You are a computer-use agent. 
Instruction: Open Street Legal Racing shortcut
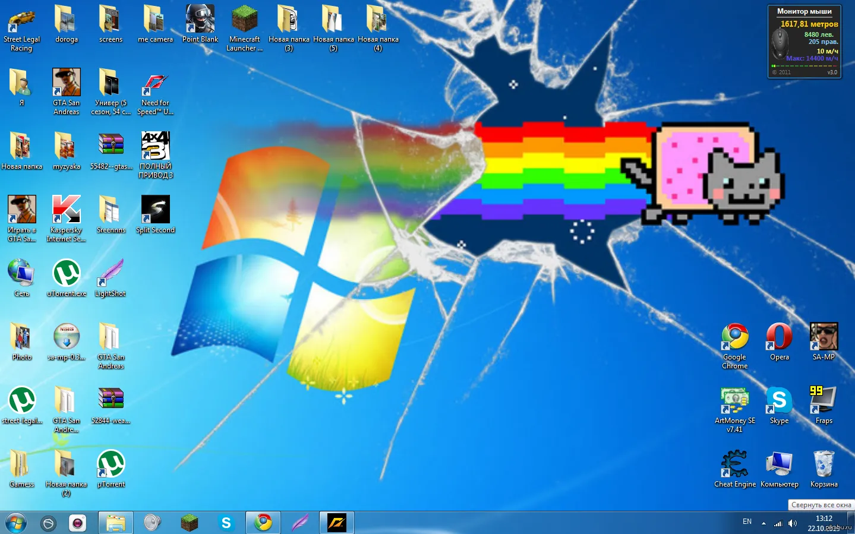coord(21,28)
